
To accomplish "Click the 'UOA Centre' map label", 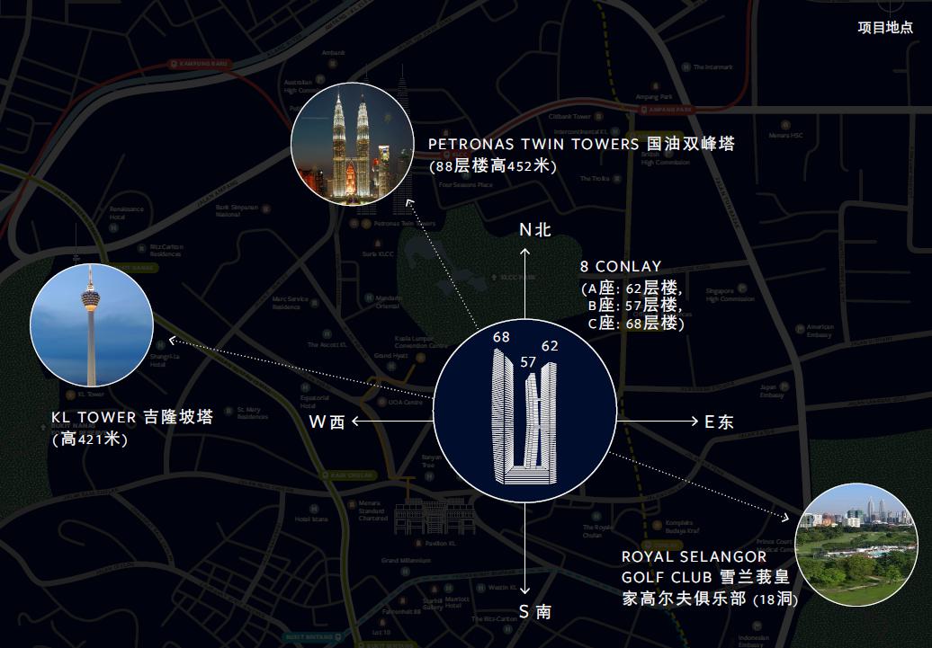I will tap(405, 402).
